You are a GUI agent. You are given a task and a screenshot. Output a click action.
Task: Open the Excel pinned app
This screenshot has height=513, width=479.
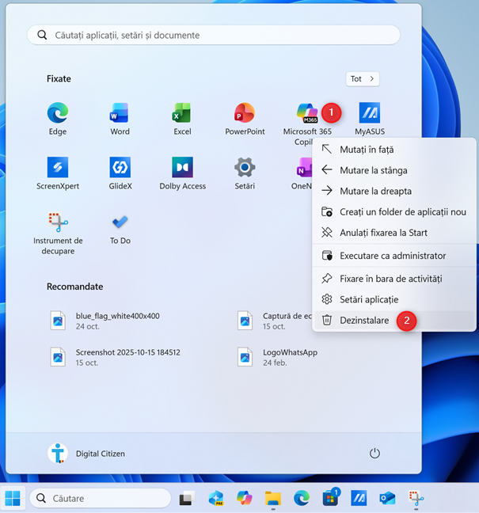pos(182,119)
